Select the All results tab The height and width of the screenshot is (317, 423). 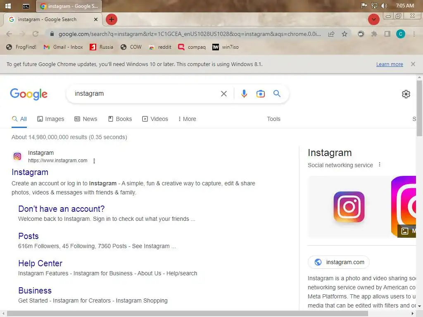(19, 119)
